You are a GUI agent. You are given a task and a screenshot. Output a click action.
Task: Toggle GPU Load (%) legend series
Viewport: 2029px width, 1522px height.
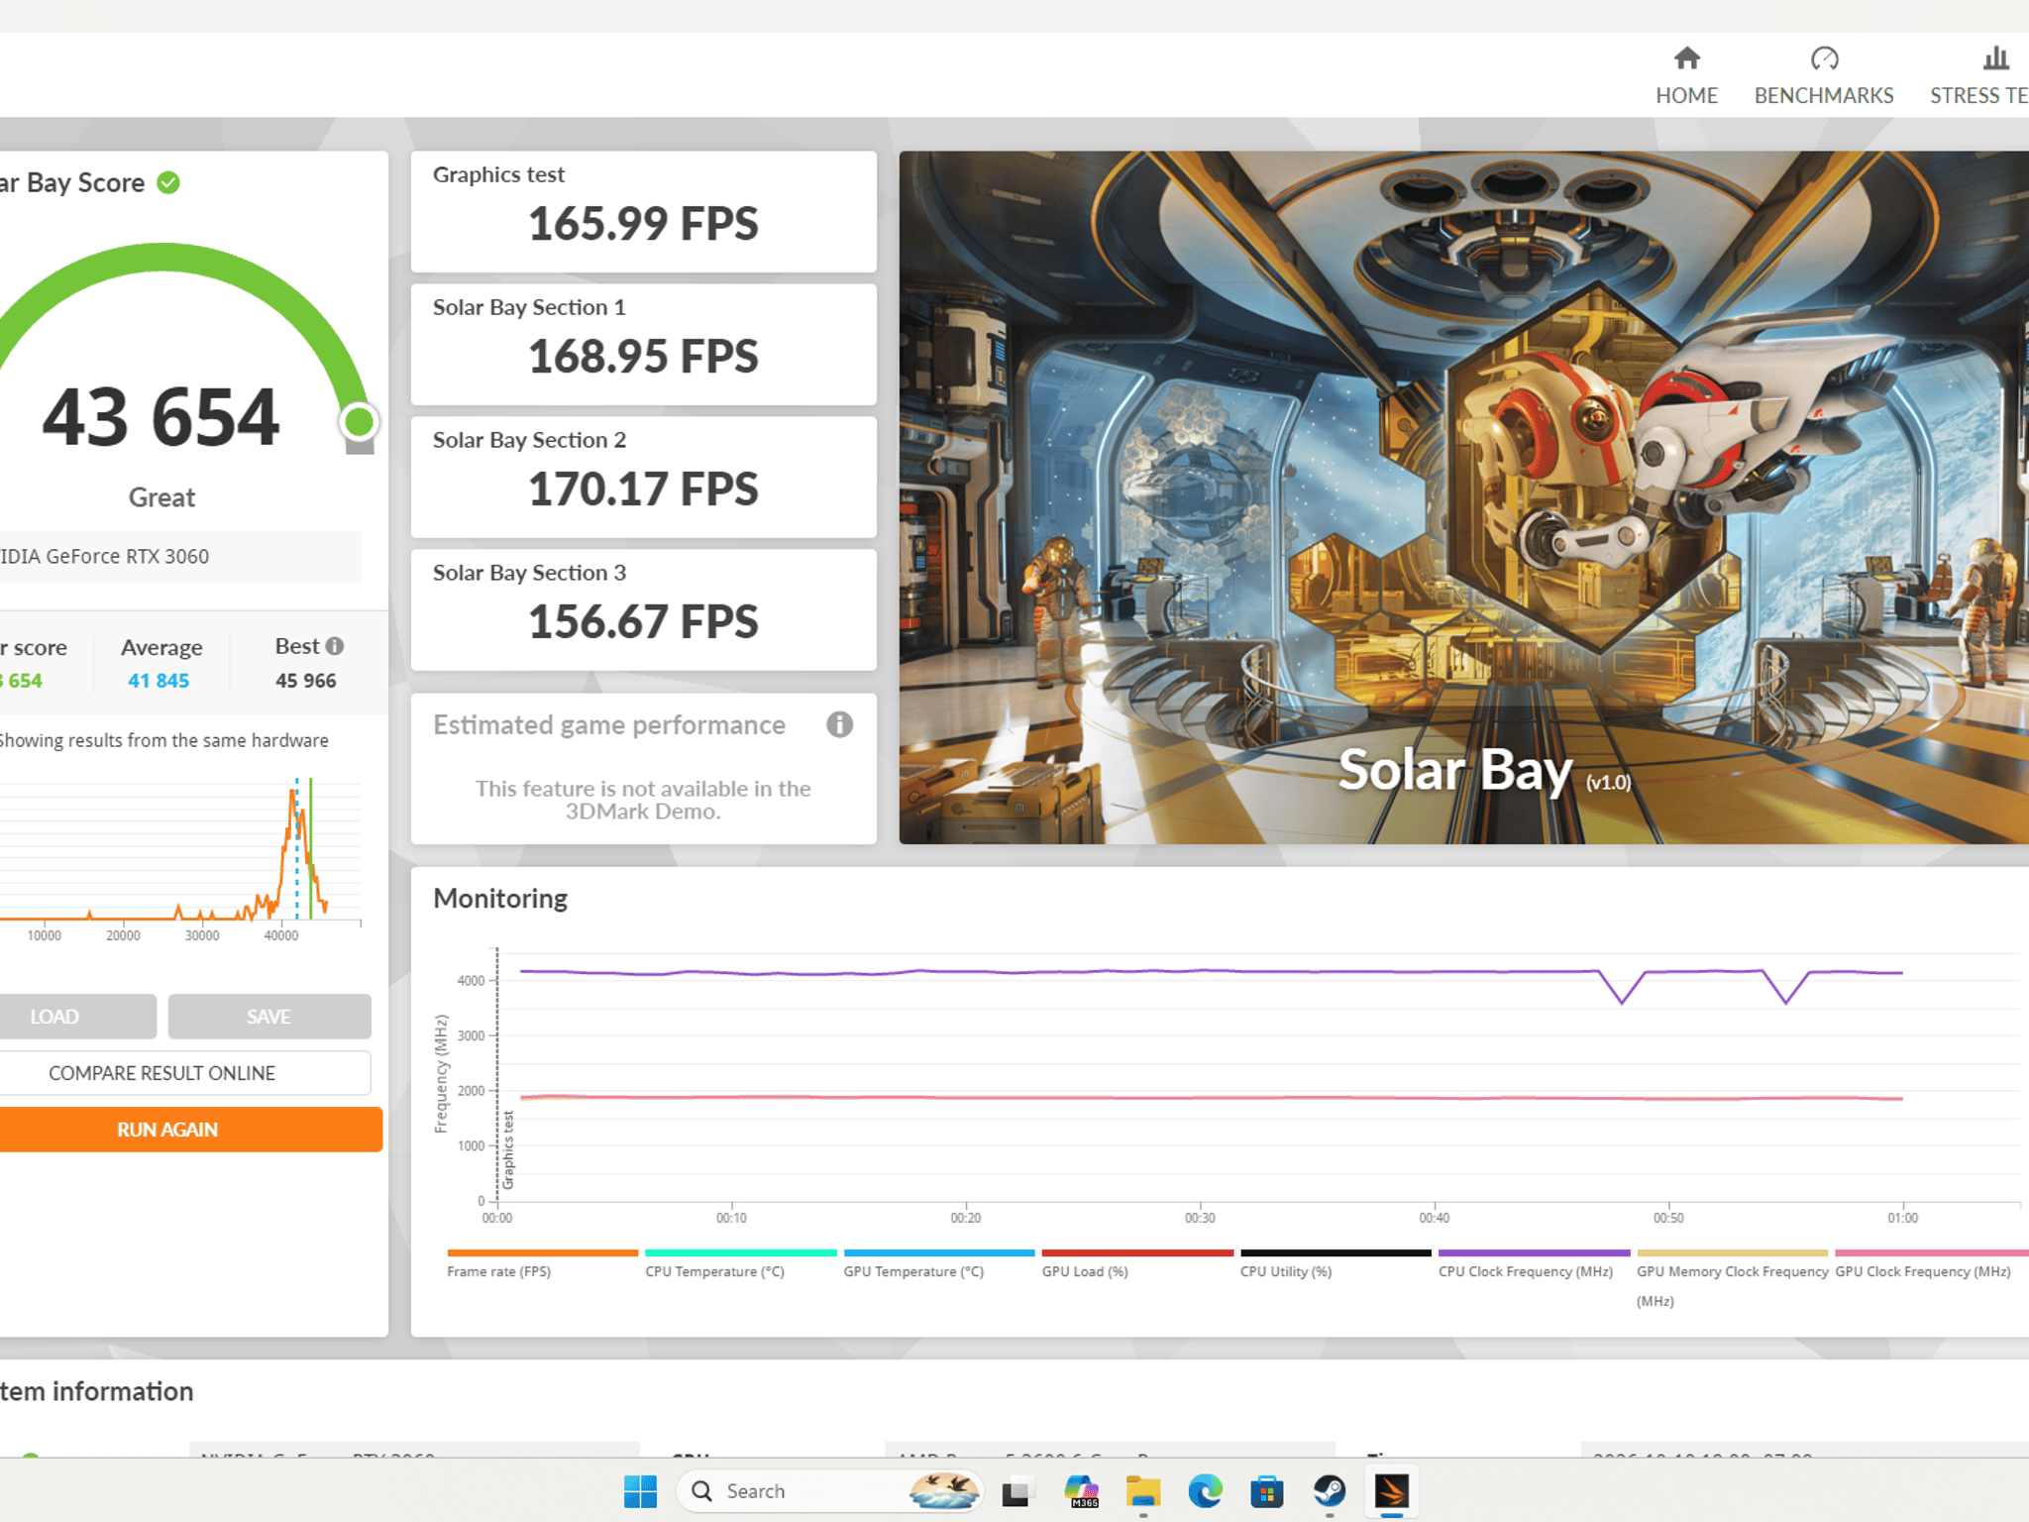1137,1265
